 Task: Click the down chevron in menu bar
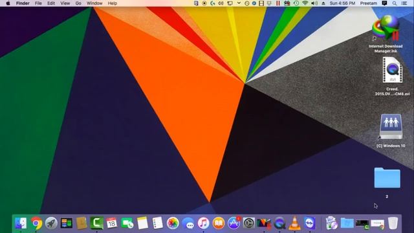239,3
